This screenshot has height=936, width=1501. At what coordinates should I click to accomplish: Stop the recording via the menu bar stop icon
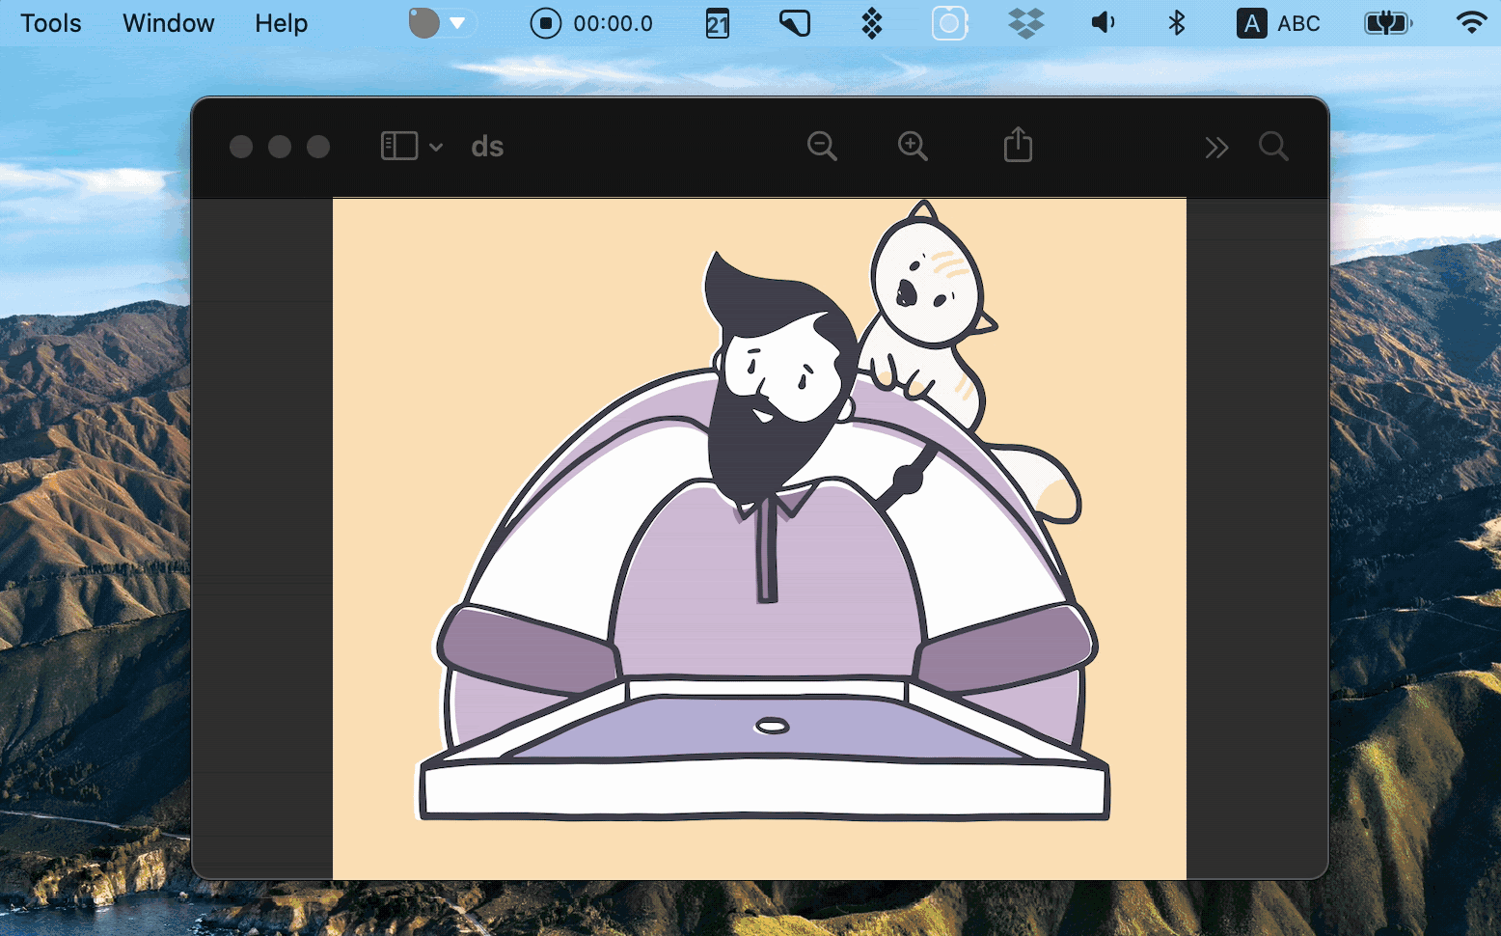coord(545,23)
